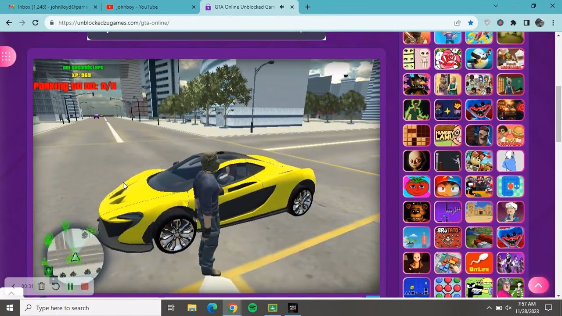Screen dimensions: 562x316
Task: Open the parking jam puzzle game thumbnail
Action: point(448,262)
